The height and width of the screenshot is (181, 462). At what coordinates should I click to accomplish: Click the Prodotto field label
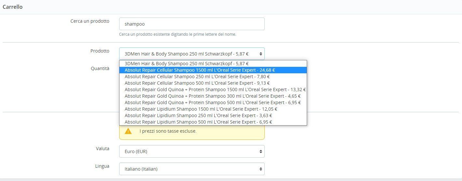coord(100,51)
